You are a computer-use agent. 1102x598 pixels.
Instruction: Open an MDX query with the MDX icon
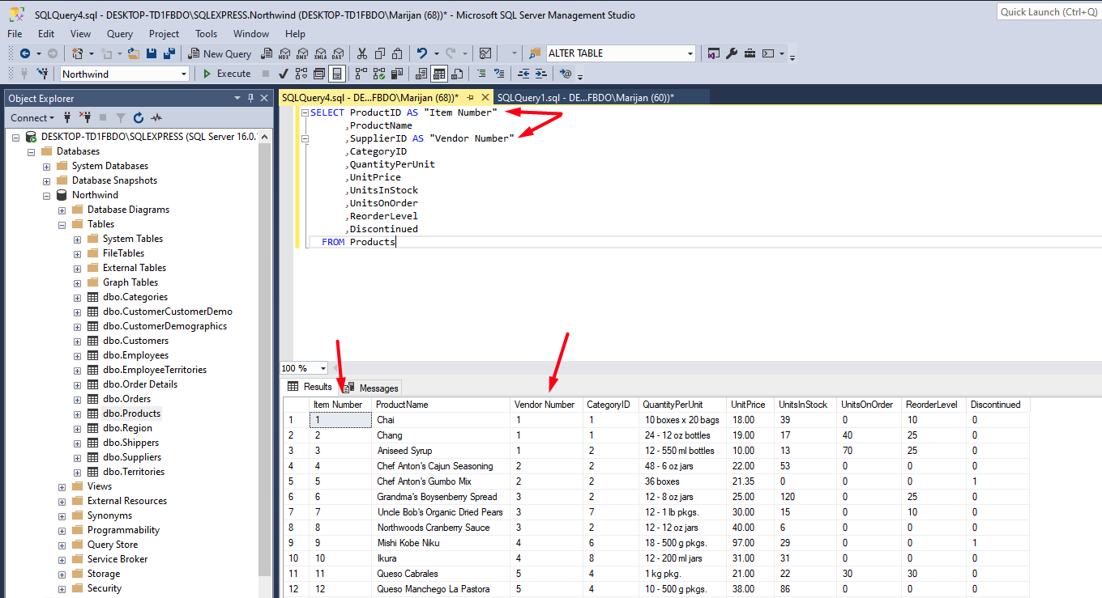[284, 54]
